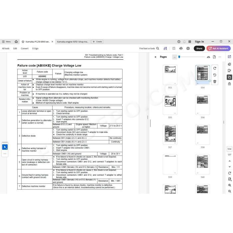Select page 558 thumbnail
The image size is (233, 233).
pos(202,134)
